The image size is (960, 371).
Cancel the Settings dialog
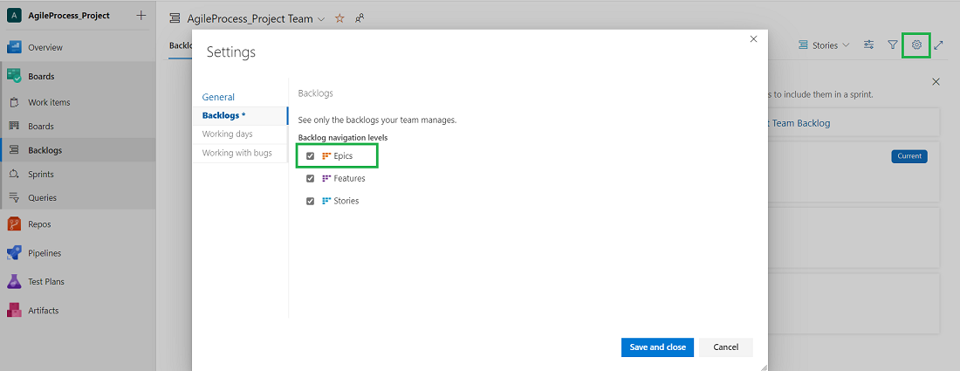725,347
